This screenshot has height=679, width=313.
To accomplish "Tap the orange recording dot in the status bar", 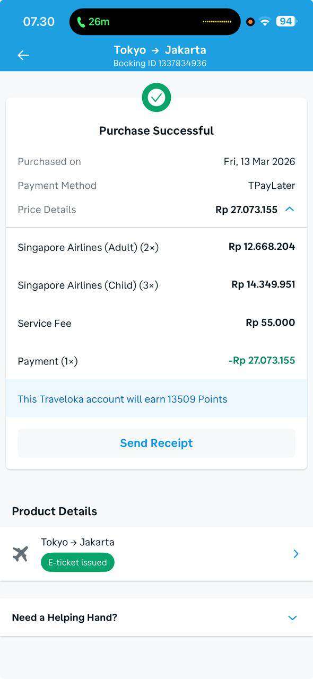I will pyautogui.click(x=249, y=22).
